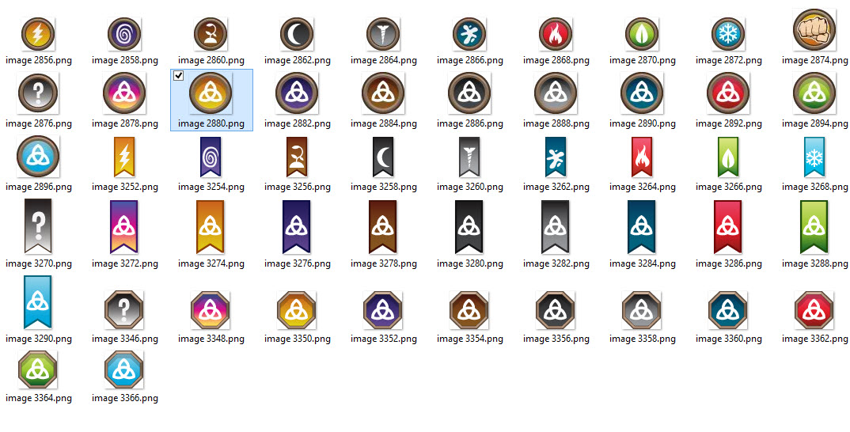Select the brown trinity banner image 3278.png

tap(383, 226)
